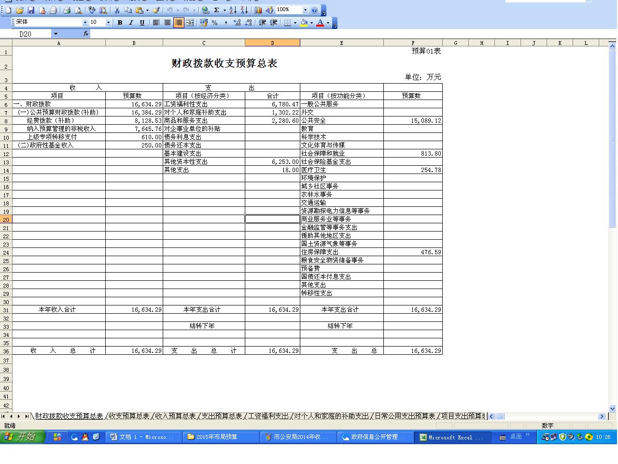Click the Save icon in toolbar

(x=30, y=10)
